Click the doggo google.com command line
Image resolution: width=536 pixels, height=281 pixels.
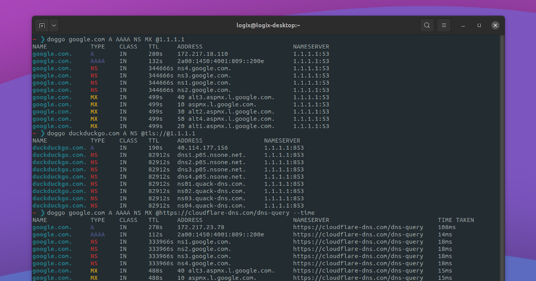click(x=89, y=39)
